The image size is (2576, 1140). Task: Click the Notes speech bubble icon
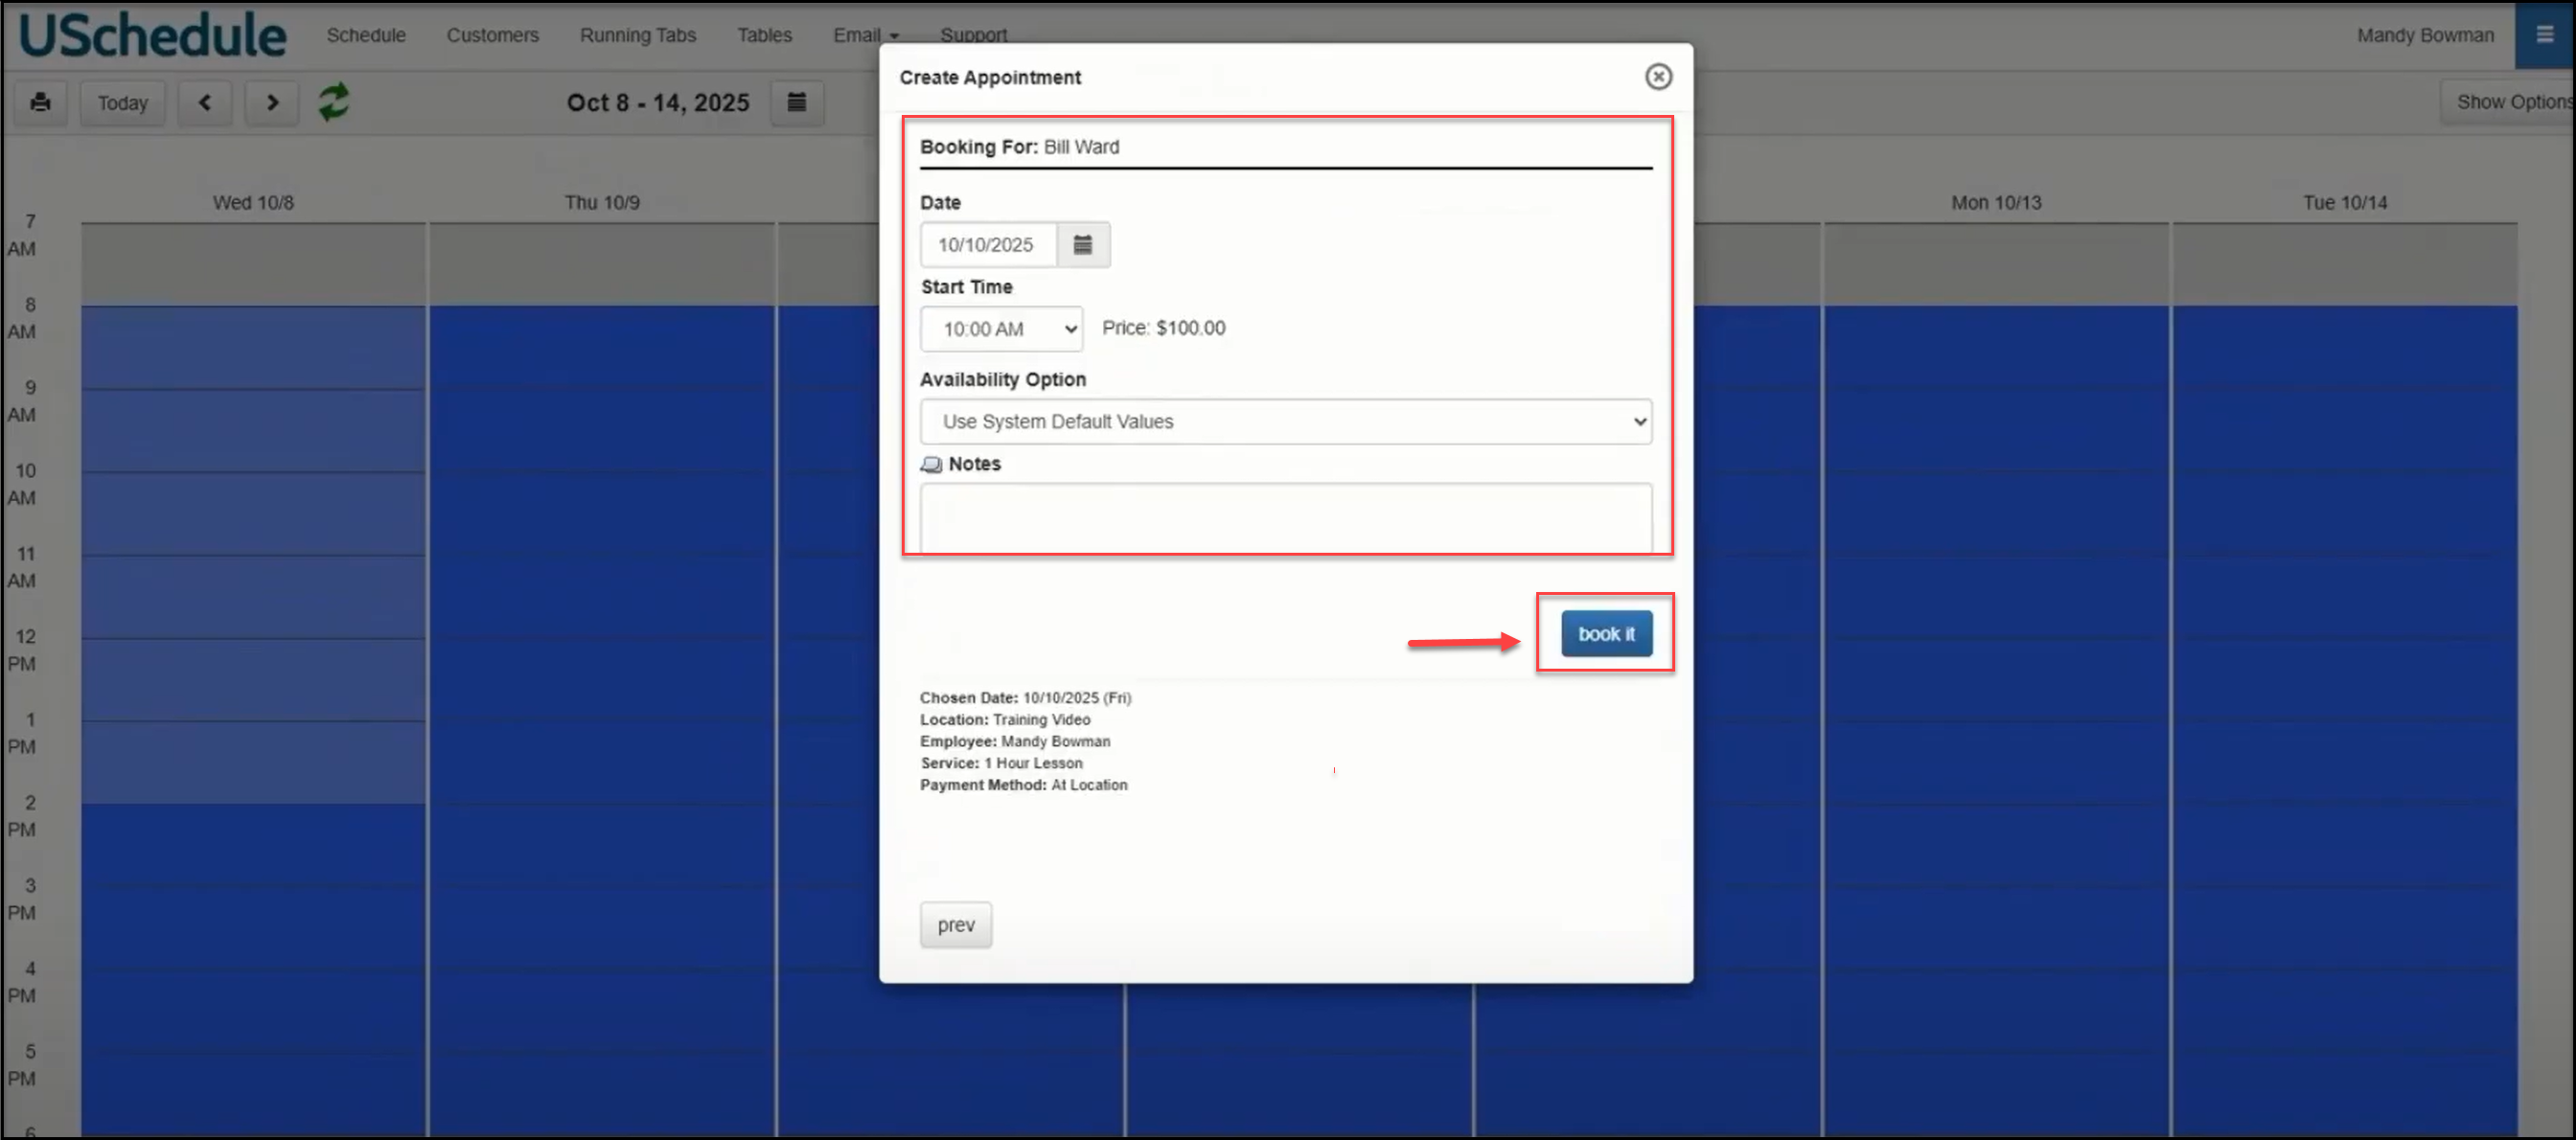(x=931, y=465)
